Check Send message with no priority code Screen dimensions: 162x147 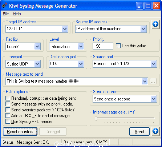point(8,104)
